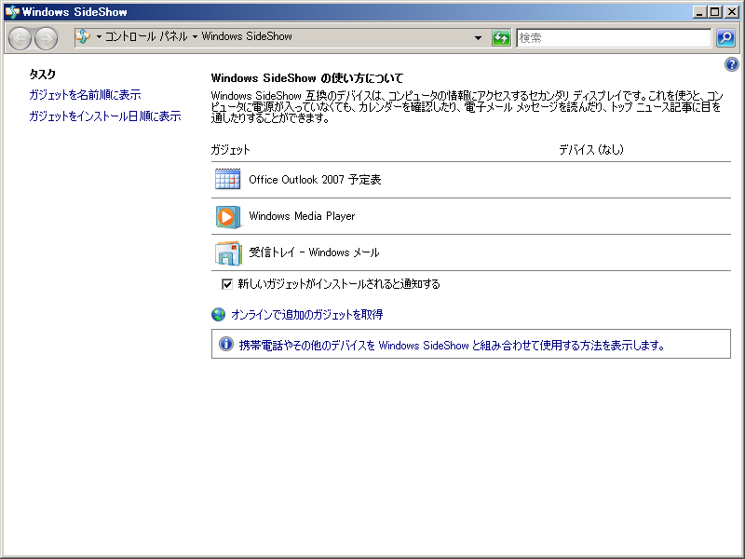Viewport: 745px width, 559px height.
Task: Expand the address bar history dropdown arrow
Action: click(x=478, y=37)
